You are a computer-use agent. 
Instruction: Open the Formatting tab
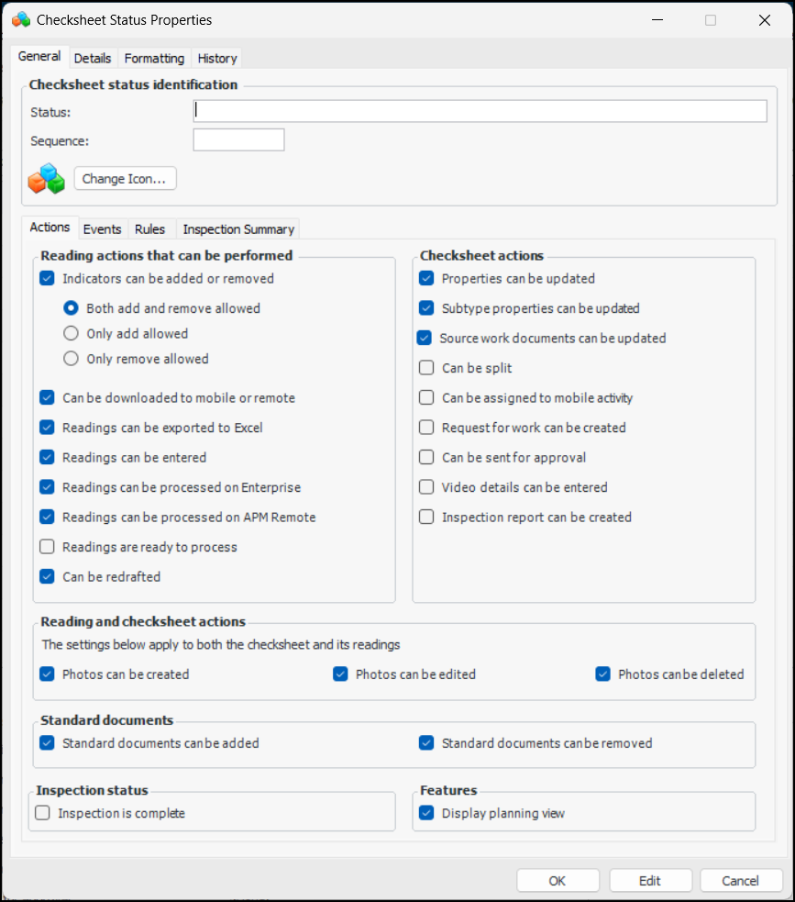(x=154, y=58)
